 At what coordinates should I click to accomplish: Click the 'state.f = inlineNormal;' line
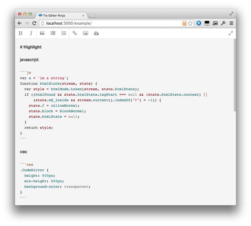pos(54,106)
